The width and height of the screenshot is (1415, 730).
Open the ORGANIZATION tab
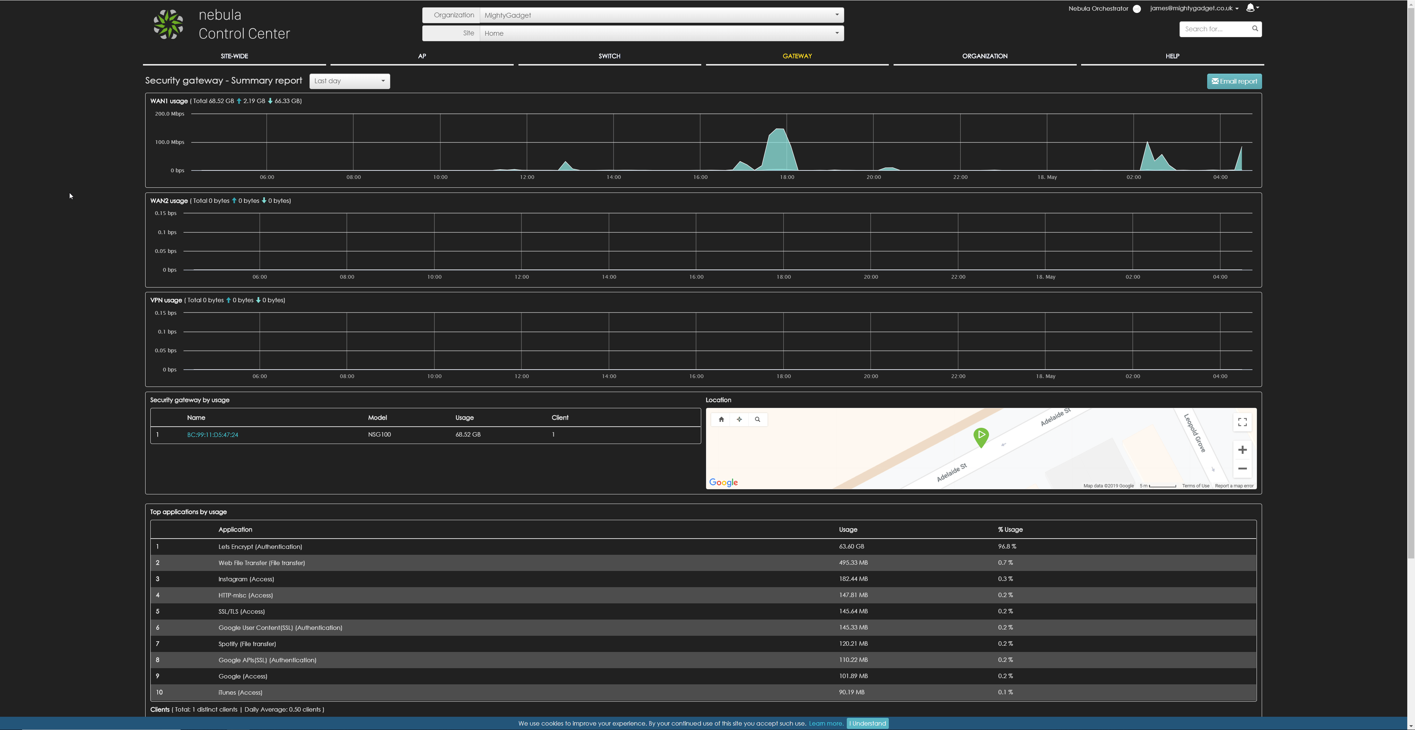tap(984, 56)
